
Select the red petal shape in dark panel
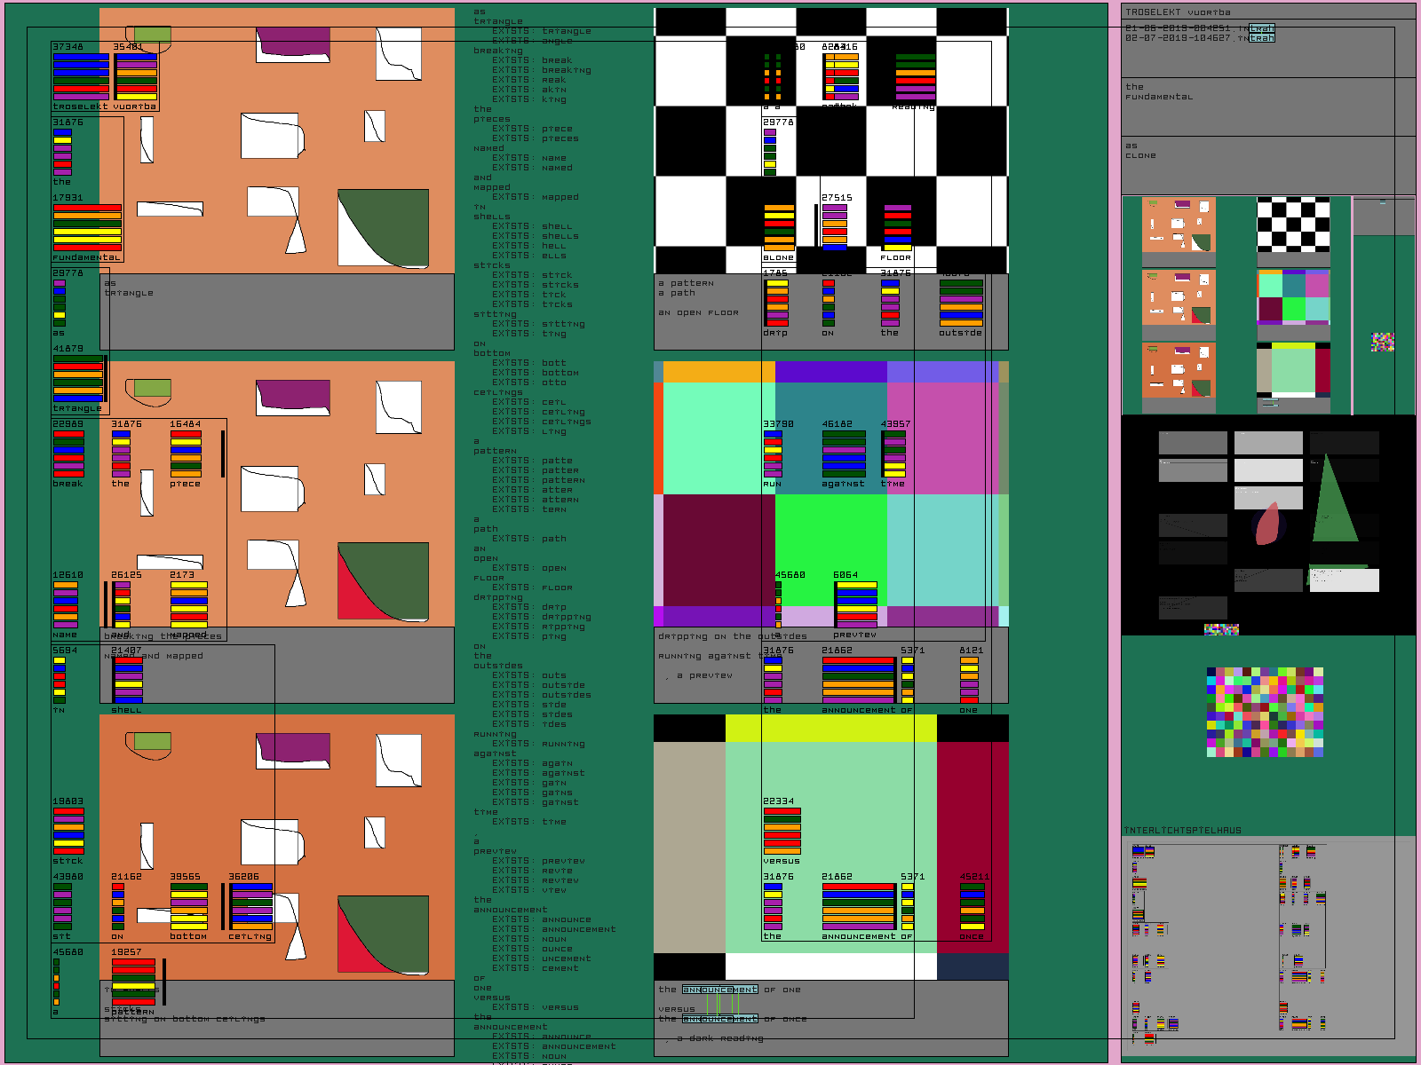(x=1268, y=524)
